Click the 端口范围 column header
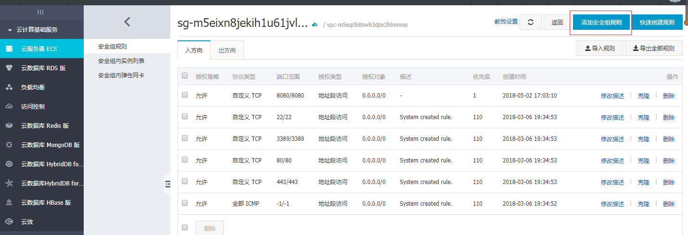 point(288,77)
